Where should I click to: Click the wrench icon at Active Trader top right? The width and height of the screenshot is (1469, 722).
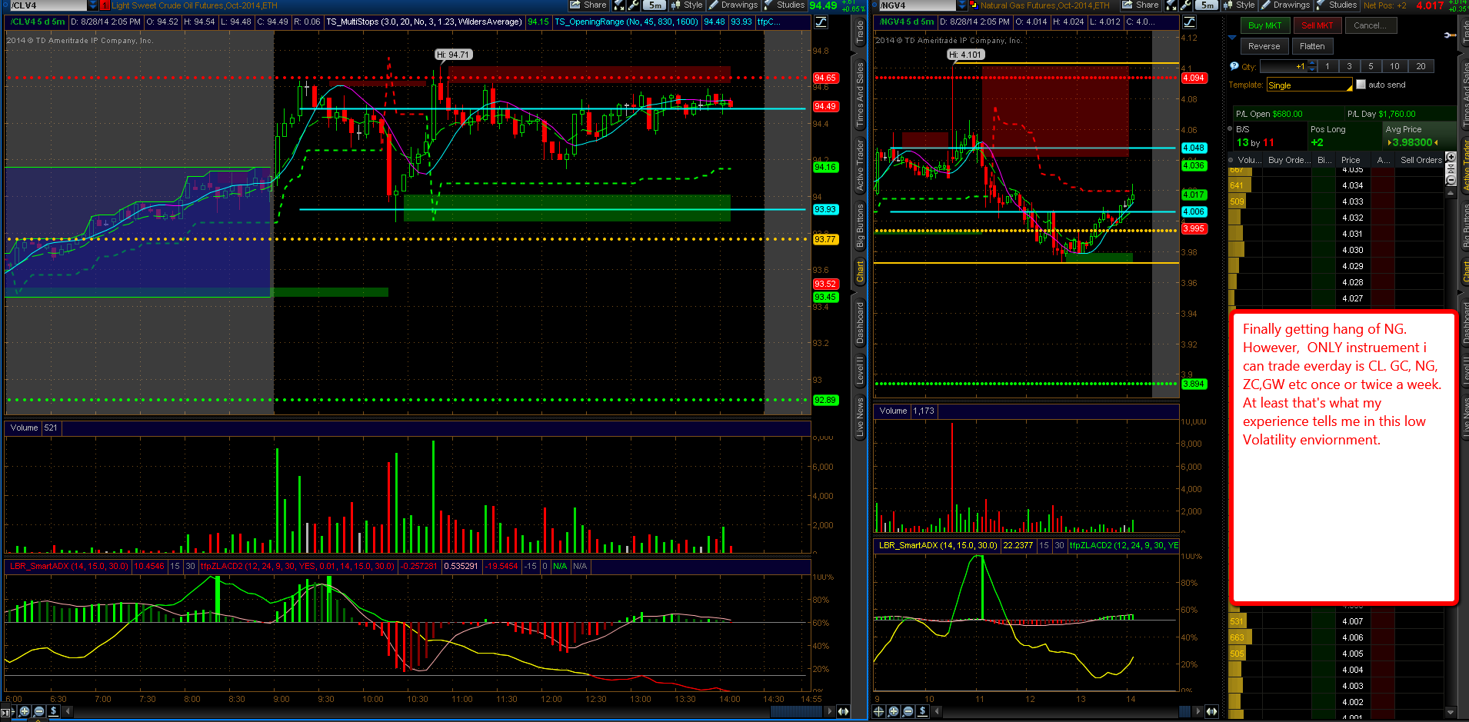tap(1450, 35)
